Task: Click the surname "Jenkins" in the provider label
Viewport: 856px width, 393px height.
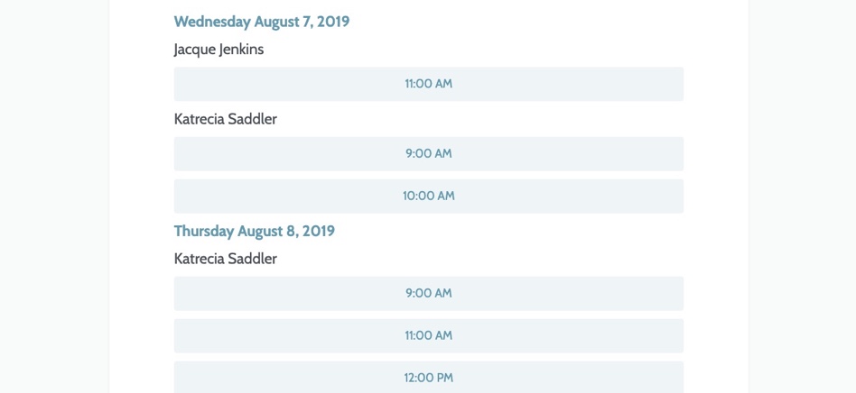Action: 241,50
